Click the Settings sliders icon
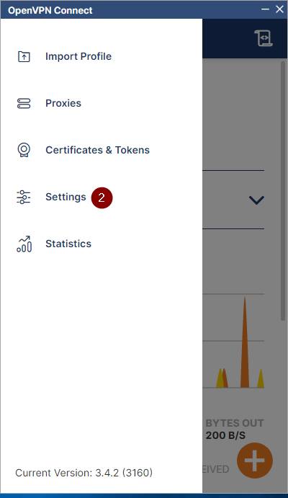This screenshot has height=498, width=288. (x=24, y=197)
